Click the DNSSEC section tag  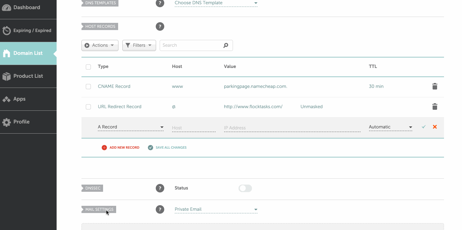coord(93,188)
